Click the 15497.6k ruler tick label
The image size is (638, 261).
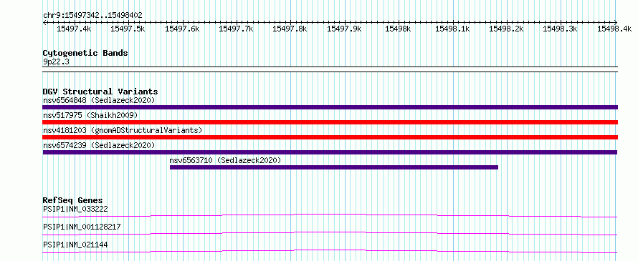pos(182,29)
